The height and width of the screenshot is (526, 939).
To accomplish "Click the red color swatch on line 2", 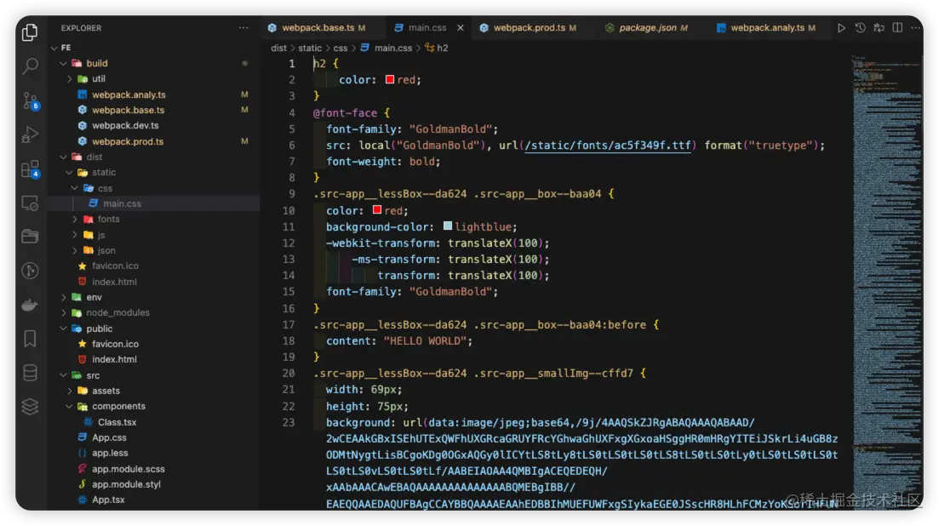I will pos(390,80).
